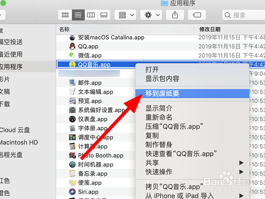Viewport: 265px width, 199px height.
Task: Choose 显示包内容 from the context menu
Action: pyautogui.click(x=192, y=79)
